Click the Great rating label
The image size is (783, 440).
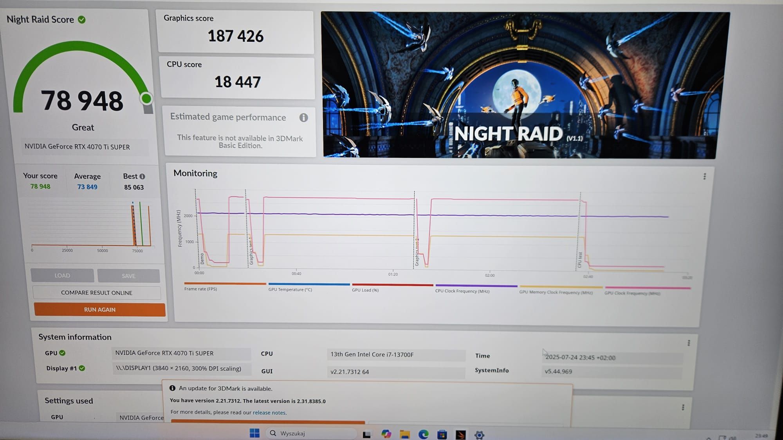click(x=83, y=127)
